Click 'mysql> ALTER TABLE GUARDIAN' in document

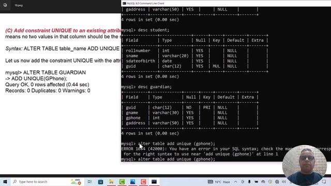(46, 72)
